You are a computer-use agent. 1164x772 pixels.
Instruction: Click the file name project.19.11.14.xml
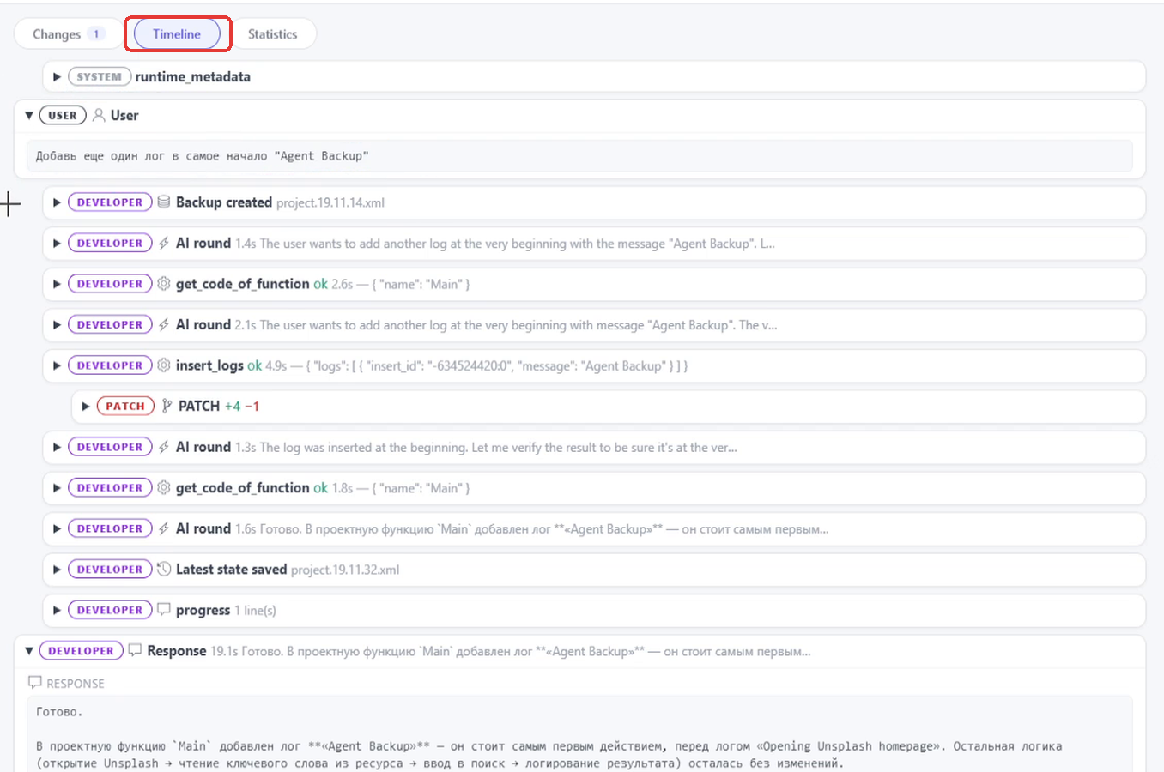point(330,203)
